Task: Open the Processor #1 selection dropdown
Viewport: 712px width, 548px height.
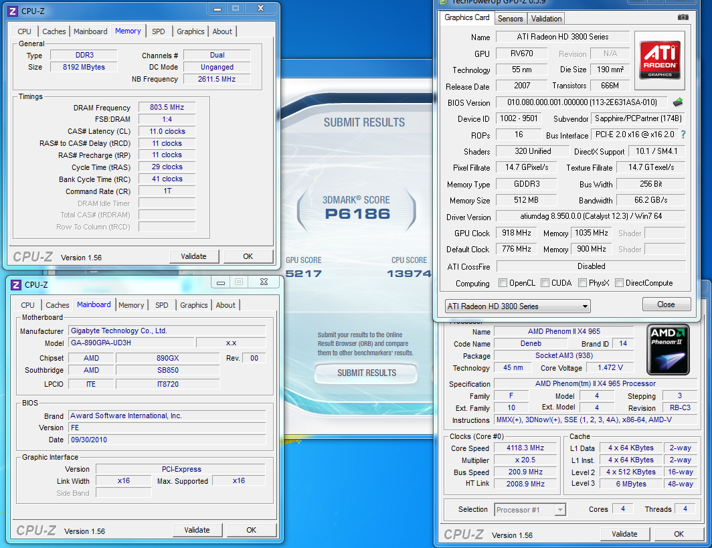Action: tap(529, 510)
